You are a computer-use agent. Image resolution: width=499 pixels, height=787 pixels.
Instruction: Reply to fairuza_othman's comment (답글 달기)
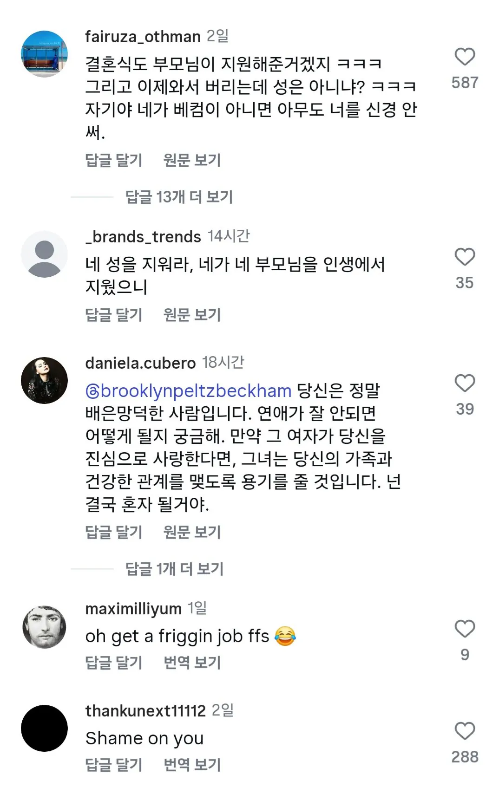(x=114, y=160)
